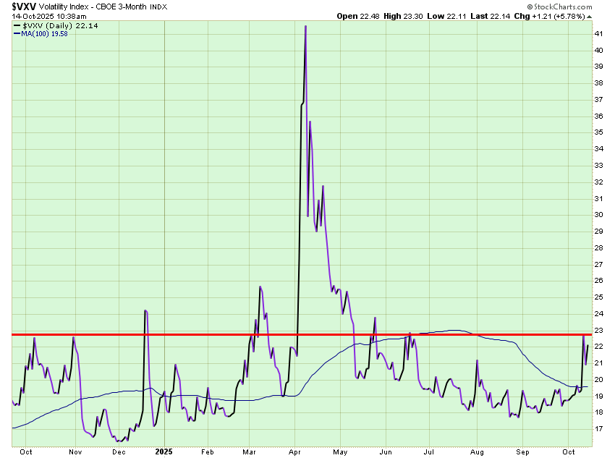Click the 31 price-axis label
This screenshot has width=615, height=458.
tap(598, 198)
